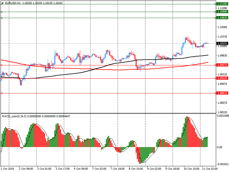Select the green 1.11200 price label
This screenshot has width=229, height=172.
click(222, 4)
